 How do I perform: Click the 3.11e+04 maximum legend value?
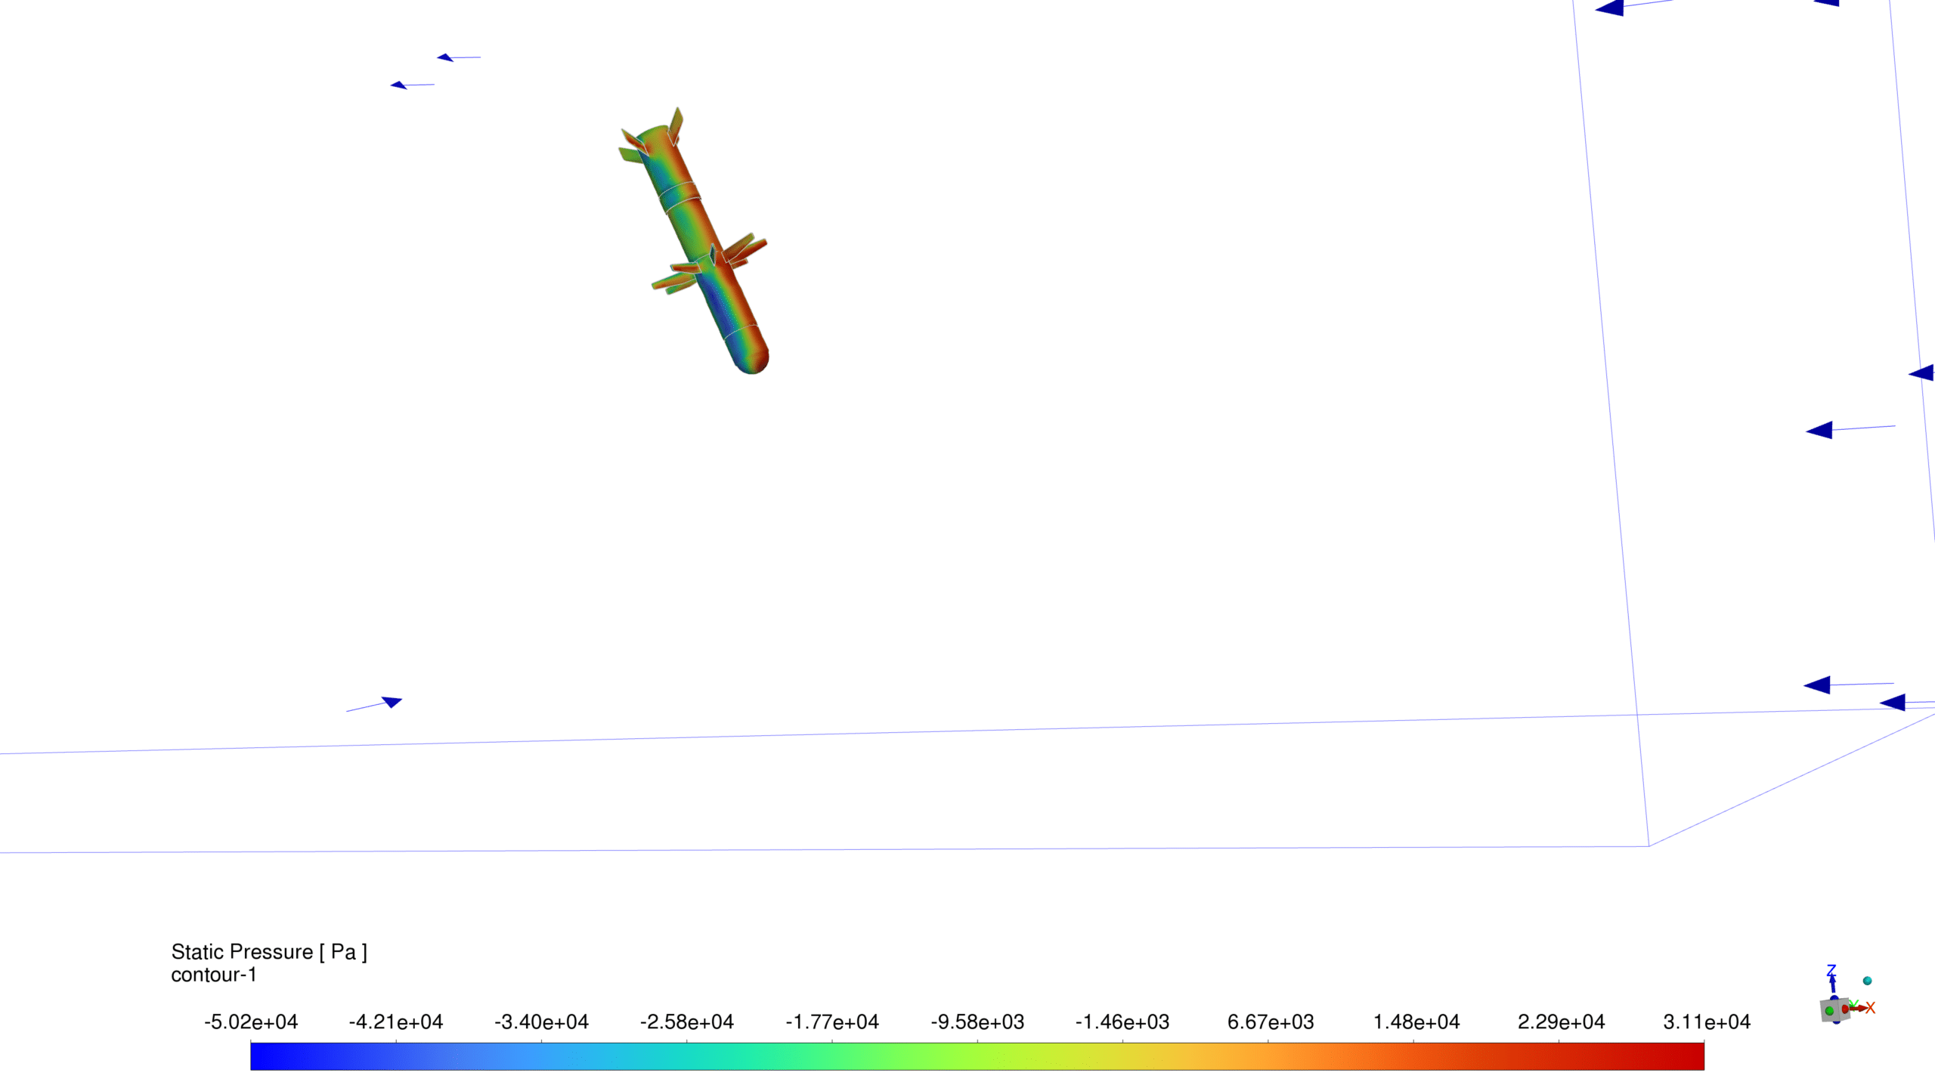pos(1706,1022)
